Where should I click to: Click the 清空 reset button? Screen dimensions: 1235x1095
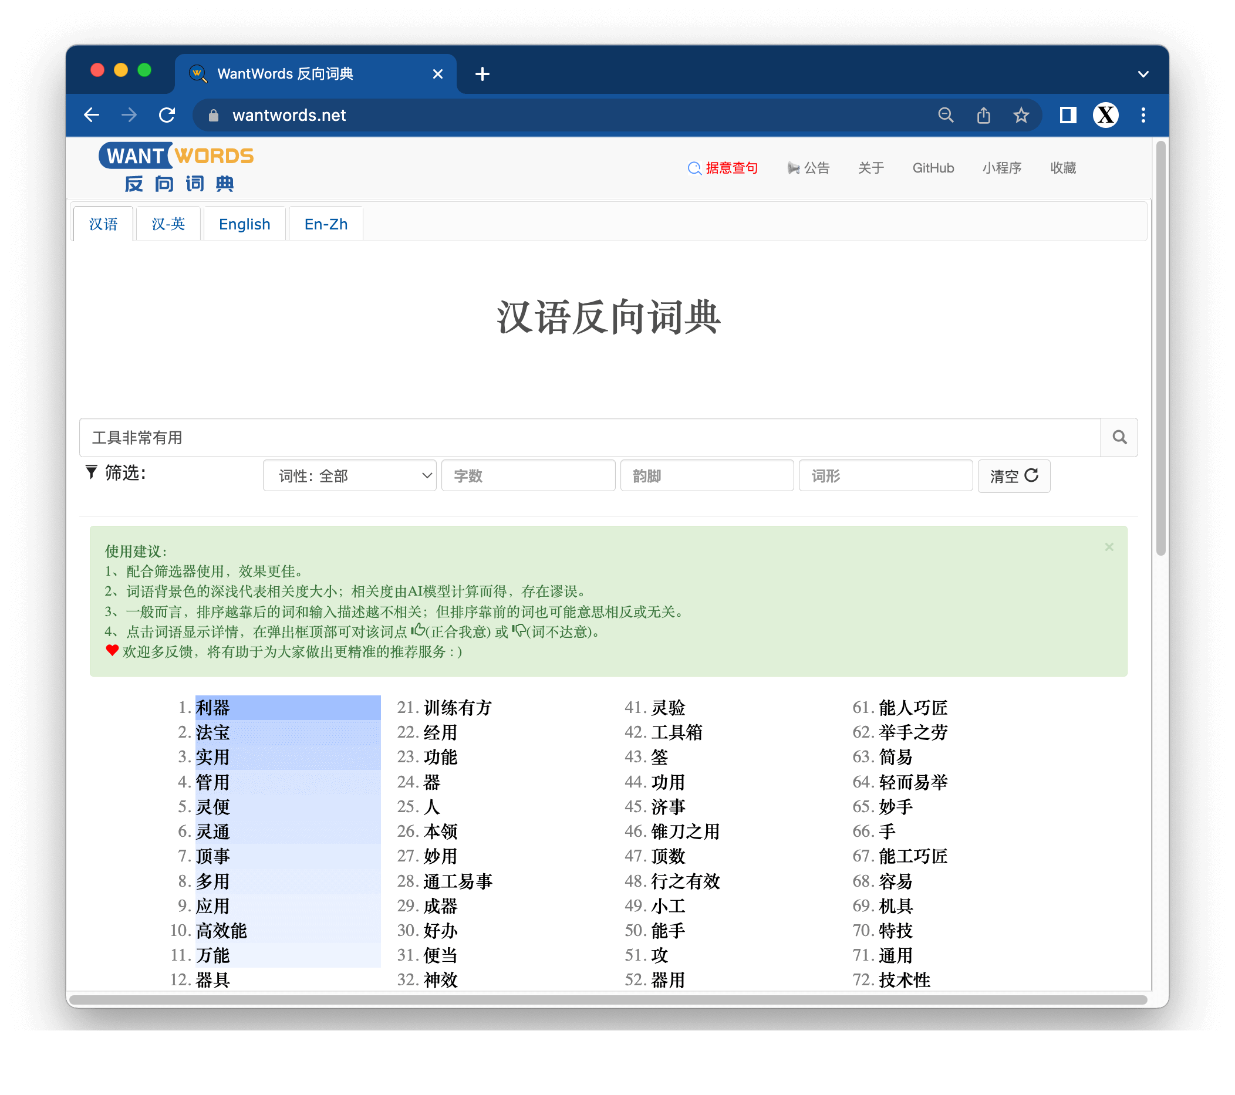1014,476
